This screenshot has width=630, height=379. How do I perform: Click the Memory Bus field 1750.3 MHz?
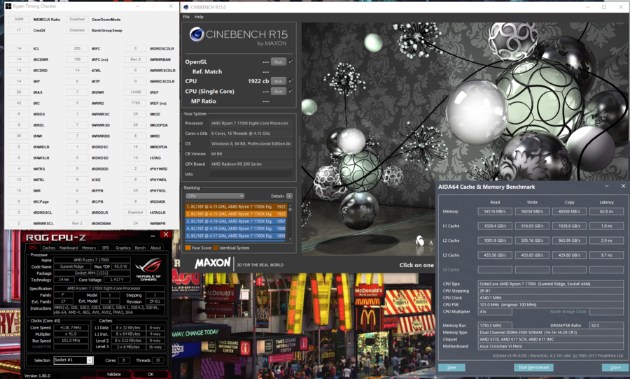(495, 325)
